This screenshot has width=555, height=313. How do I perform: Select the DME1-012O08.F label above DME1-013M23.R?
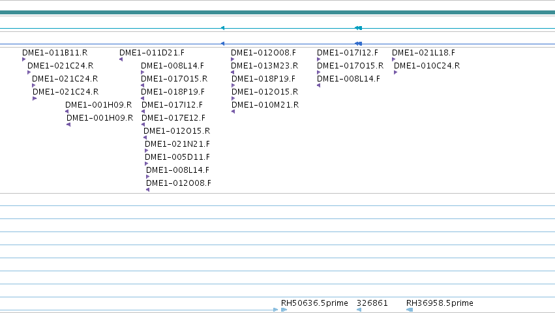click(263, 53)
